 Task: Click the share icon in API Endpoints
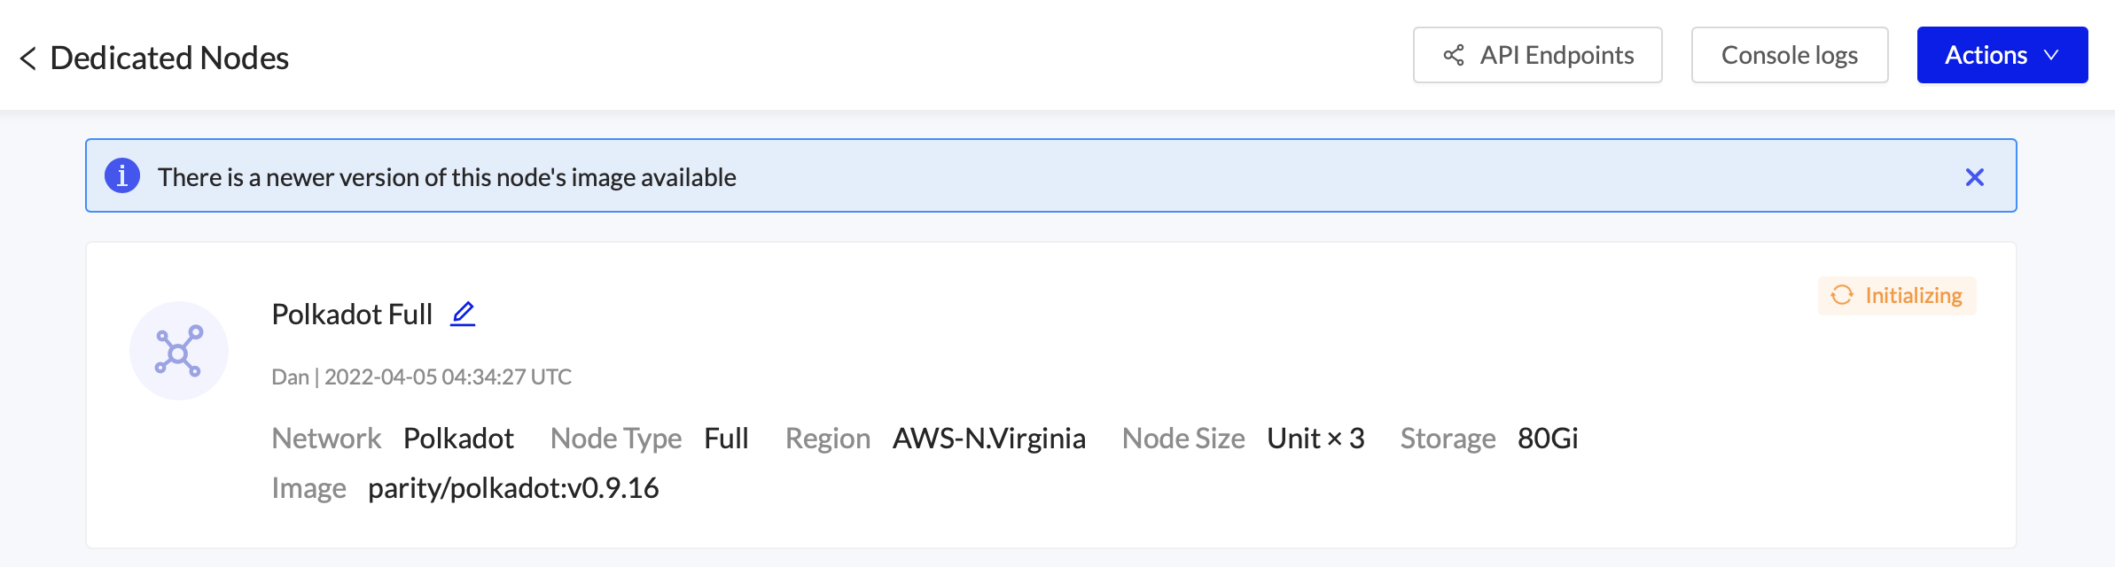click(1454, 56)
